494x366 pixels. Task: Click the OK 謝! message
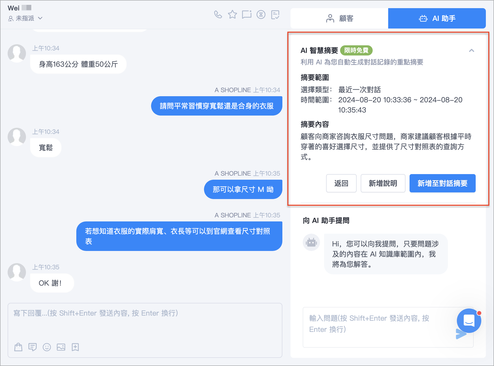click(x=52, y=283)
